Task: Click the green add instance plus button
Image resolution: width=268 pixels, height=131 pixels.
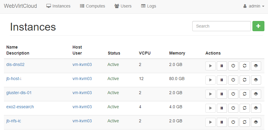Action: [258, 26]
